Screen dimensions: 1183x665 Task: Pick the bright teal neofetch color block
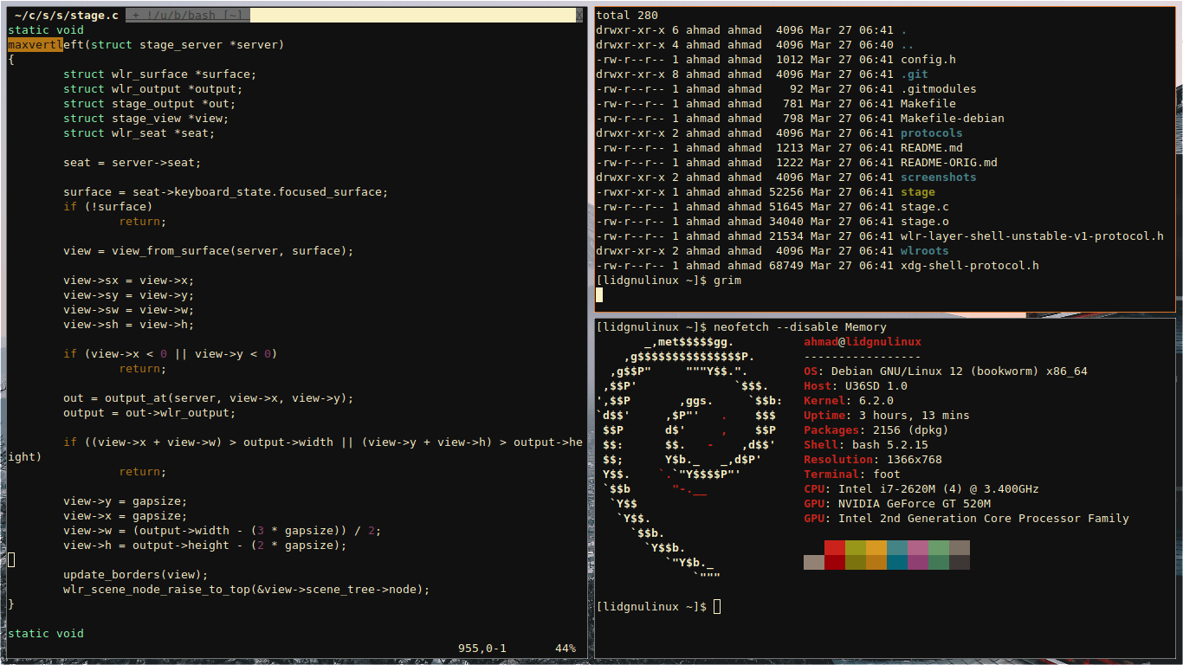(x=897, y=547)
